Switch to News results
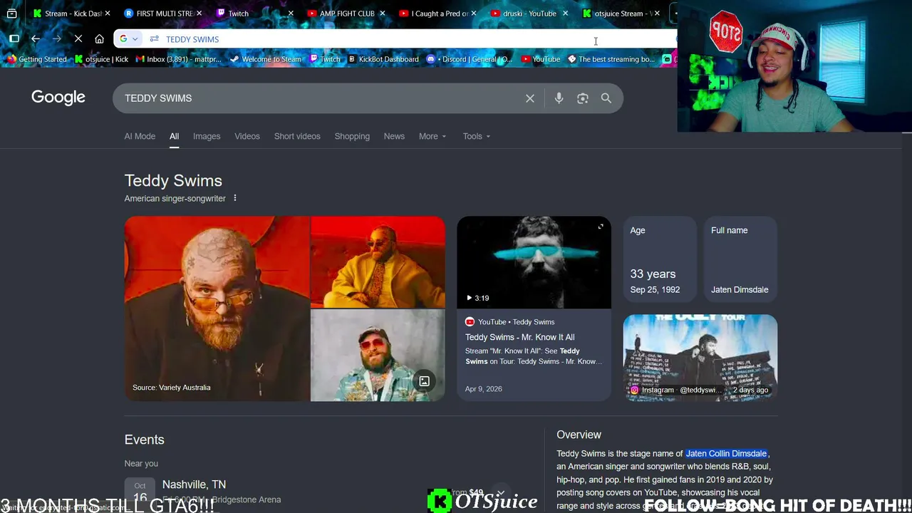Screen dimensions: 912x513 [x=394, y=136]
